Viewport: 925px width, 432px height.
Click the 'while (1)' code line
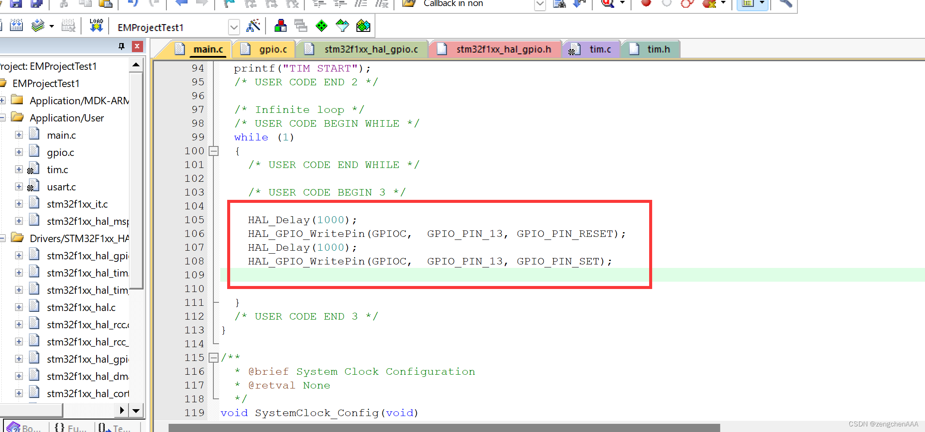click(x=264, y=137)
